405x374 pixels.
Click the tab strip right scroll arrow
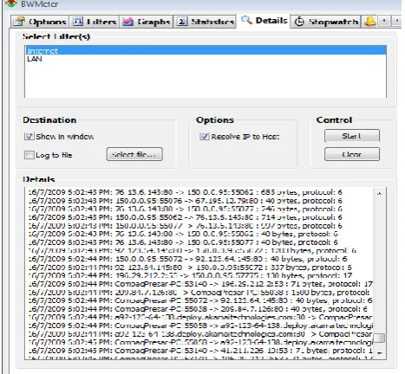click(x=397, y=21)
